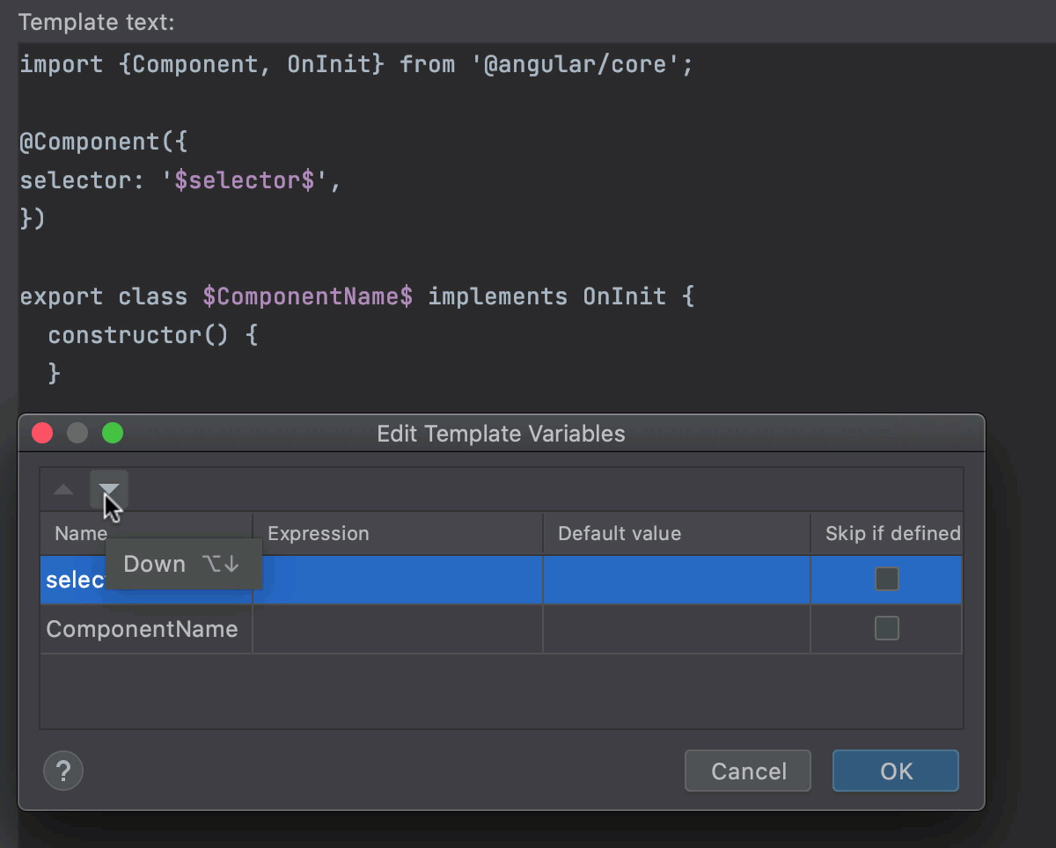Enable Skip if defined for the selector variable
Image resolution: width=1056 pixels, height=848 pixels.
point(886,579)
